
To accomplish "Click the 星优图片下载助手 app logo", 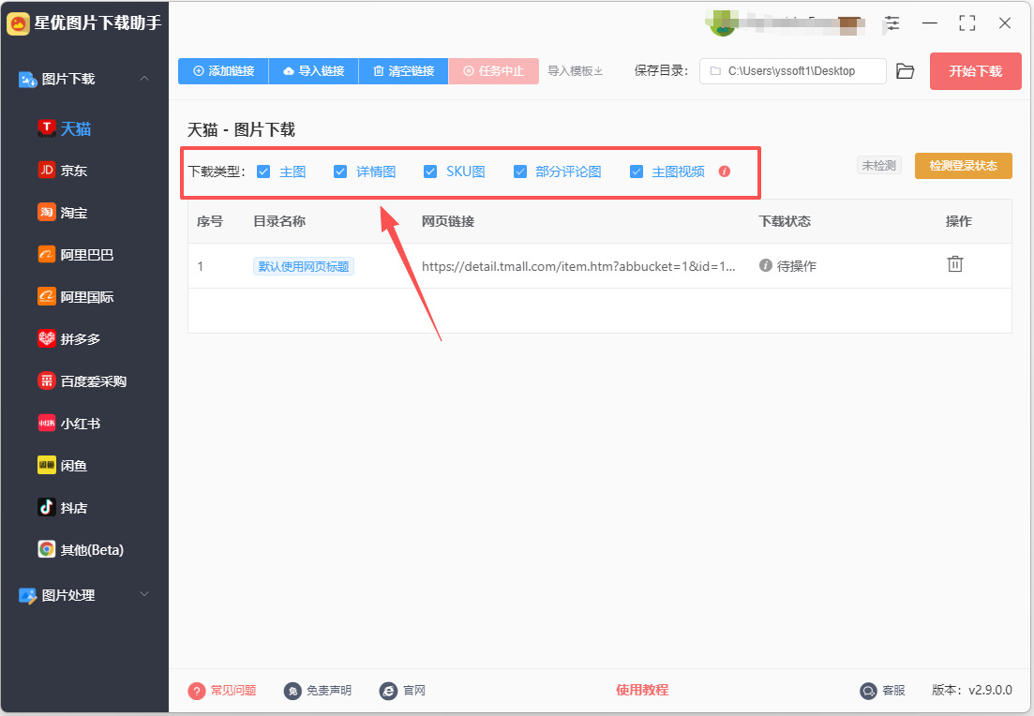I will tap(18, 23).
